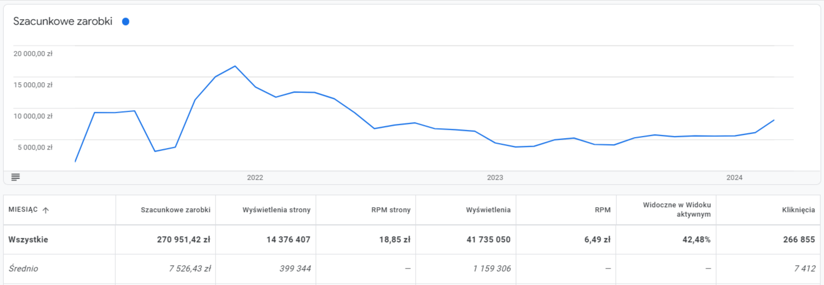Select the Wszystkie row label
Screen dimensions: 824x285
(29, 240)
